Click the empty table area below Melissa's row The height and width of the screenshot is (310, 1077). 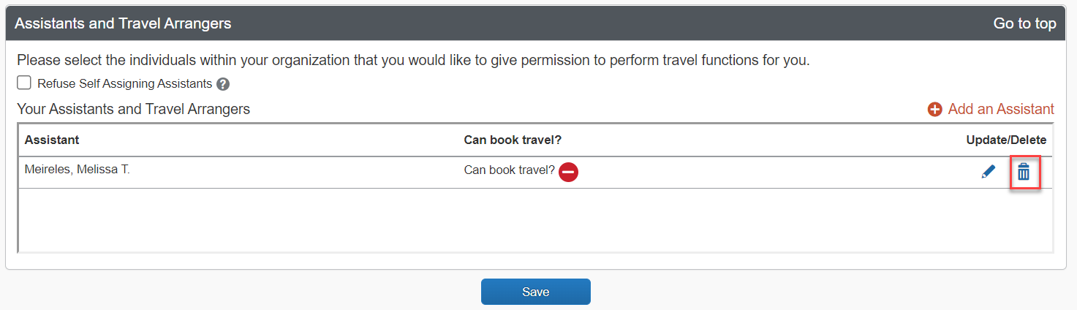point(535,220)
